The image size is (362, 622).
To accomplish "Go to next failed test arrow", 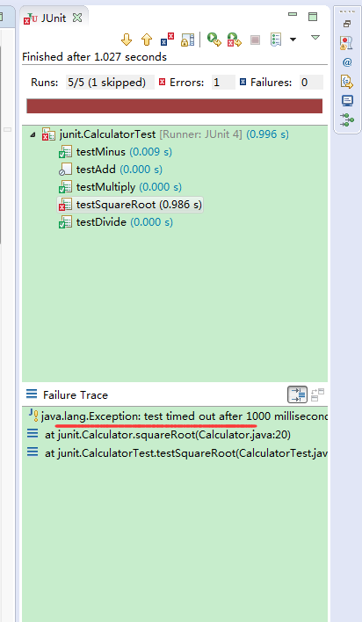I will click(127, 40).
